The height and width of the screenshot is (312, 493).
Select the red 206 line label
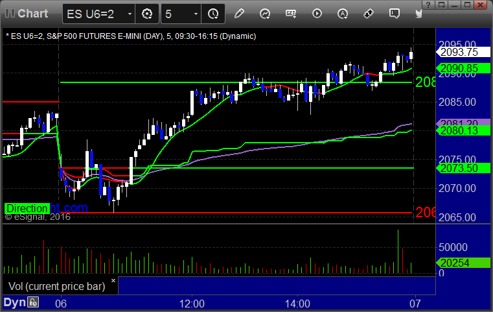(x=426, y=213)
